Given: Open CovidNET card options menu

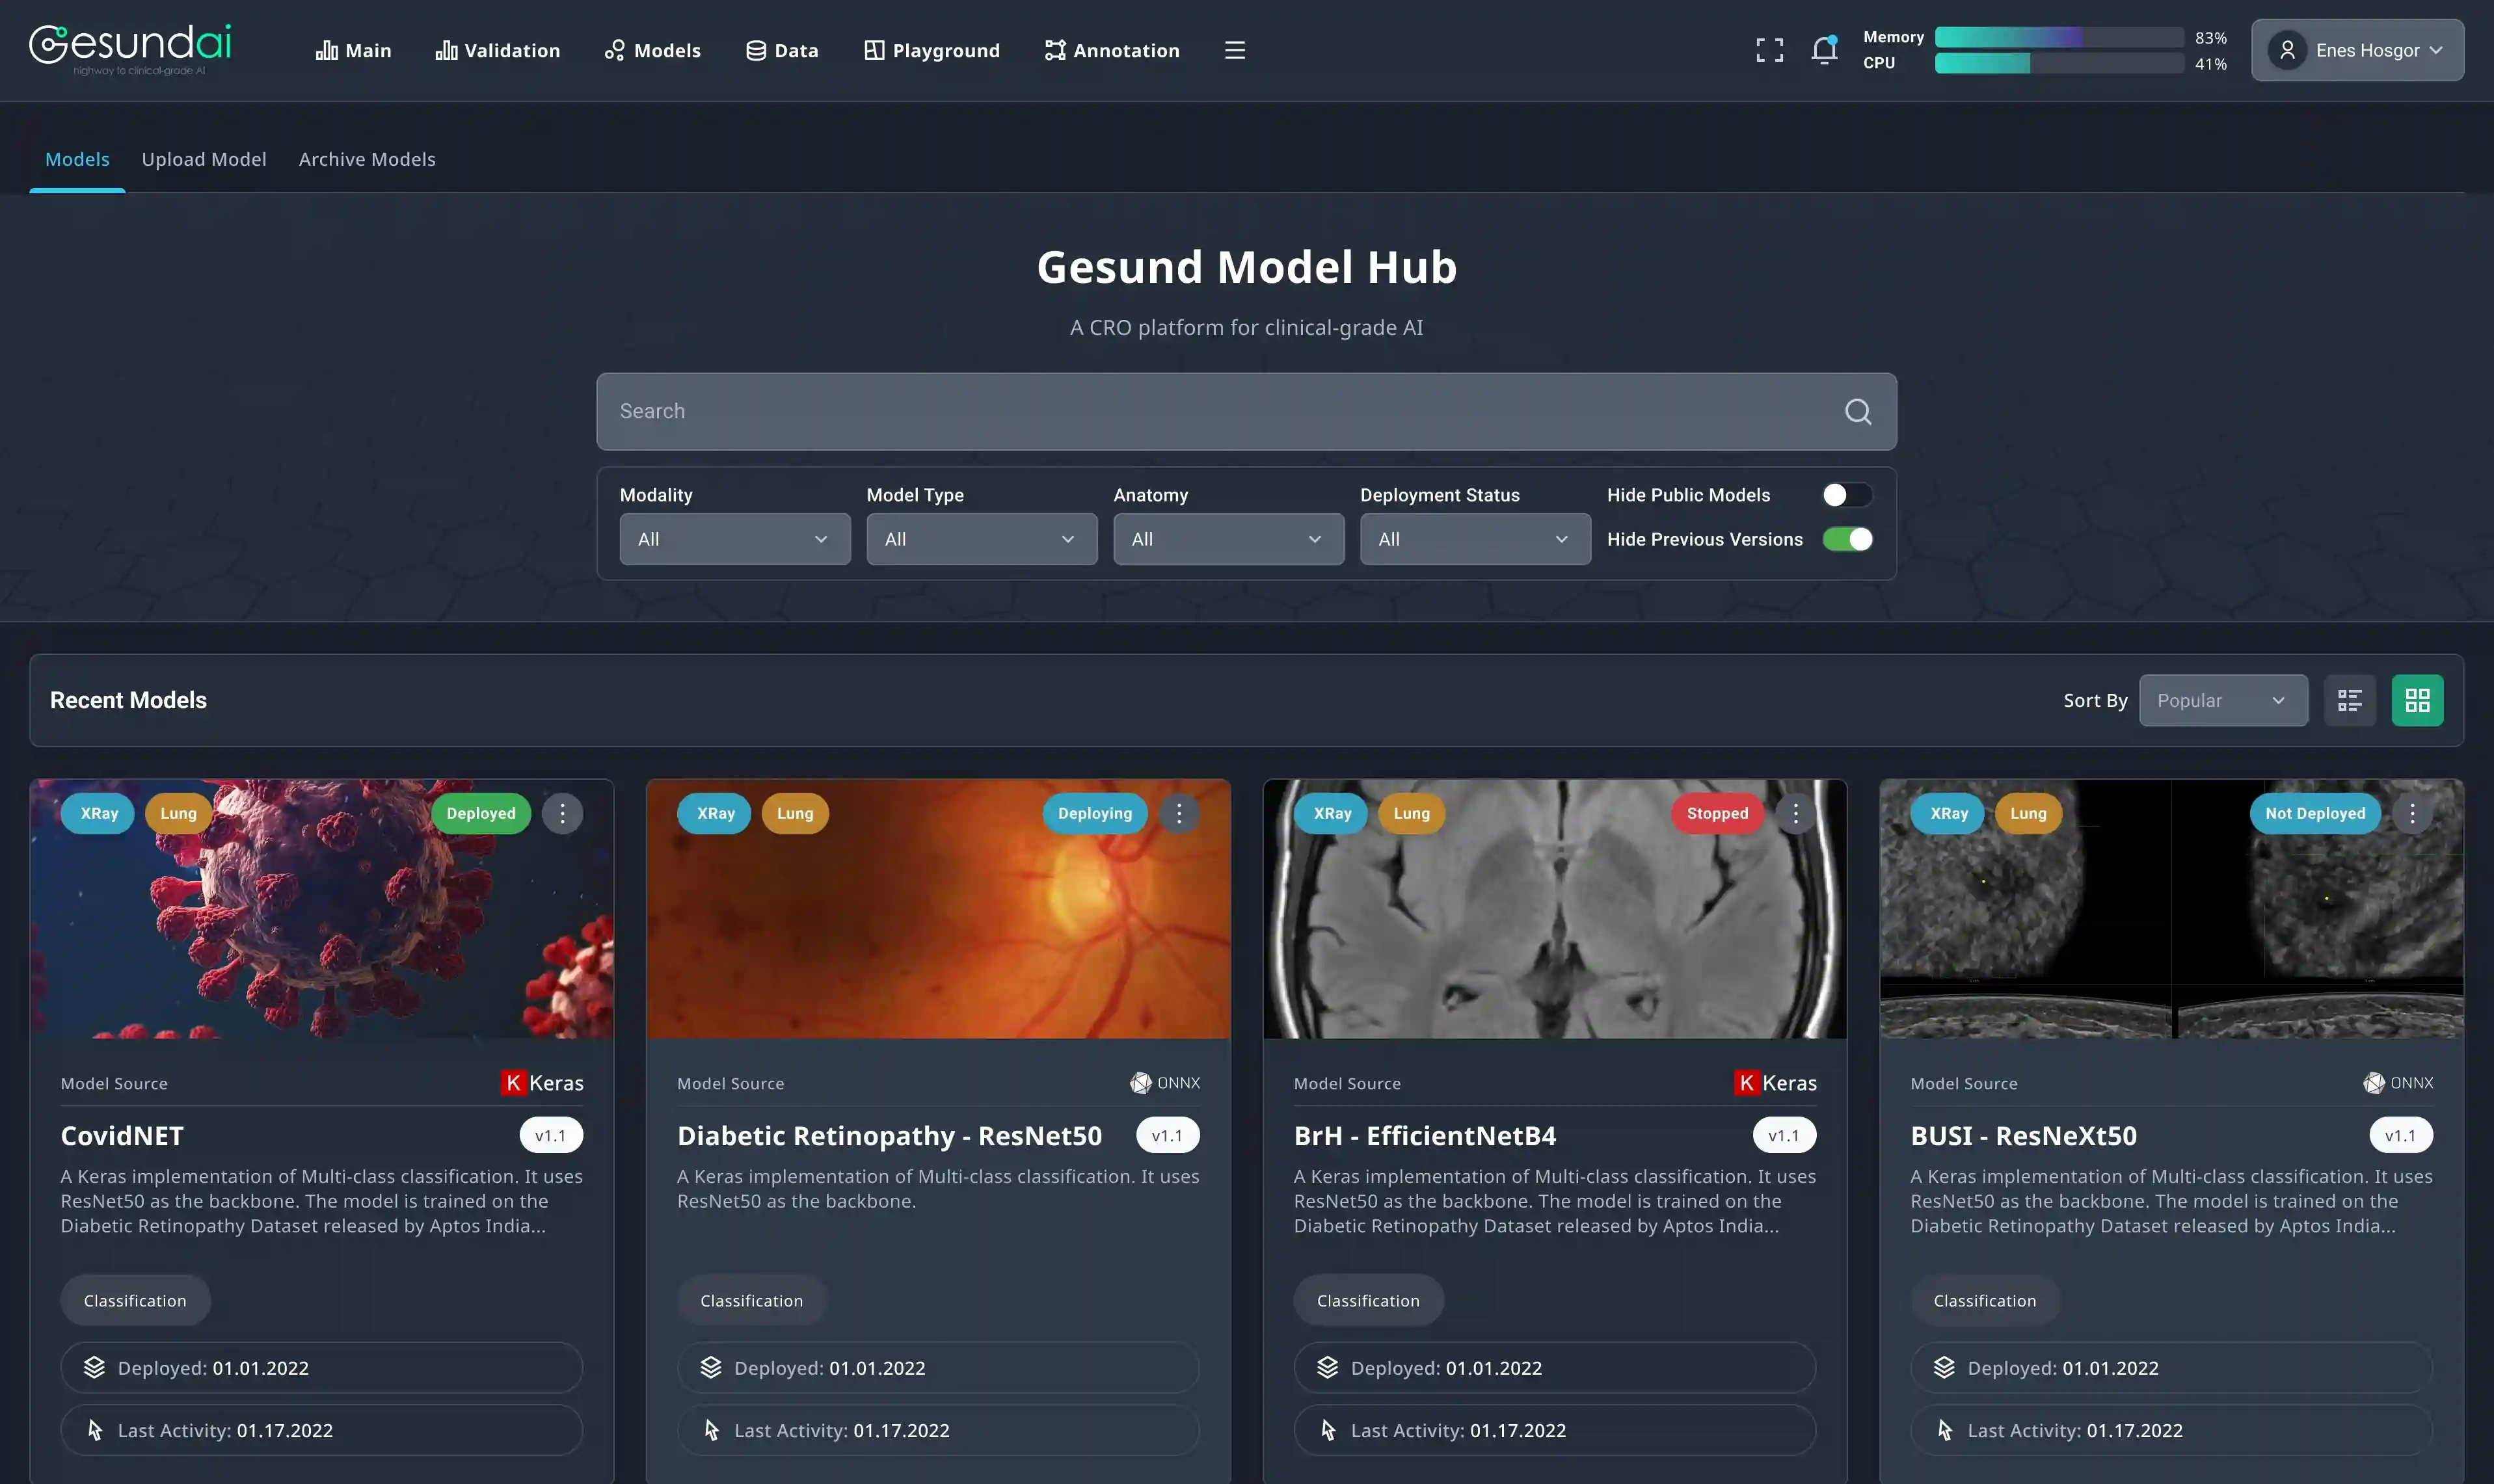Looking at the screenshot, I should [563, 814].
